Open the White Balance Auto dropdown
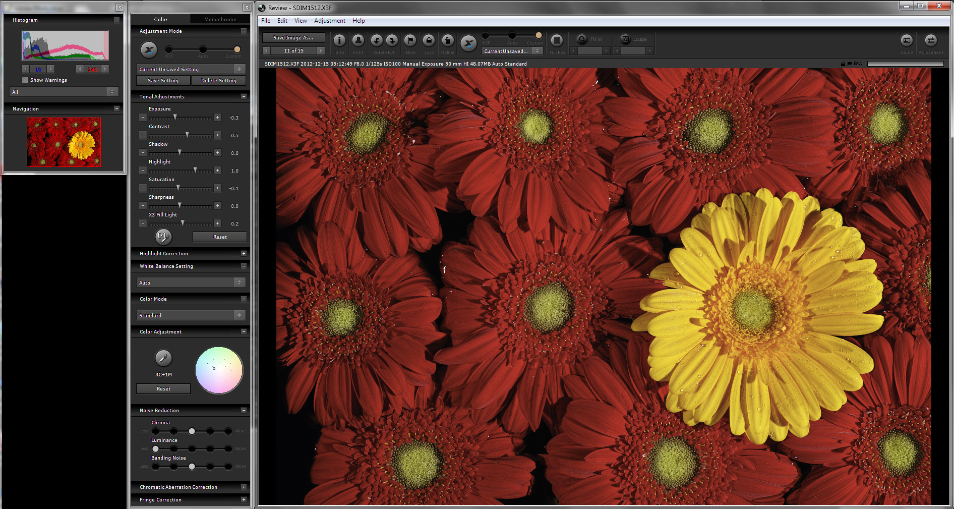Screen dimensions: 954x509 pos(191,282)
